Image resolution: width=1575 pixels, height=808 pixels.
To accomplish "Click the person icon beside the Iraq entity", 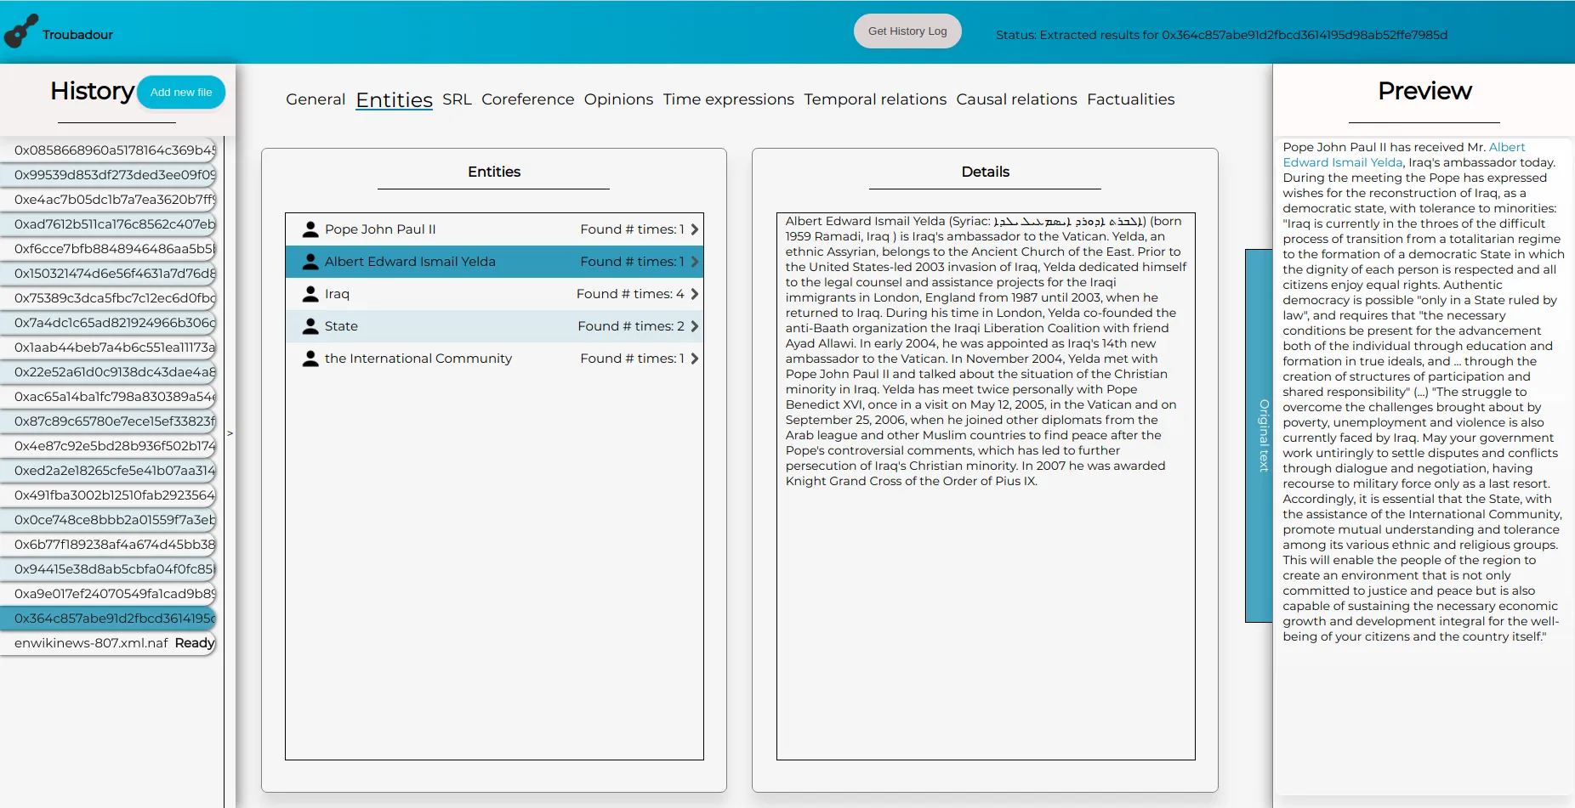I will tap(309, 293).
